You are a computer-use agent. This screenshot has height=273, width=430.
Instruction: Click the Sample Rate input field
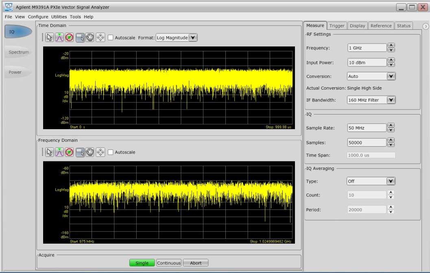[x=366, y=128]
